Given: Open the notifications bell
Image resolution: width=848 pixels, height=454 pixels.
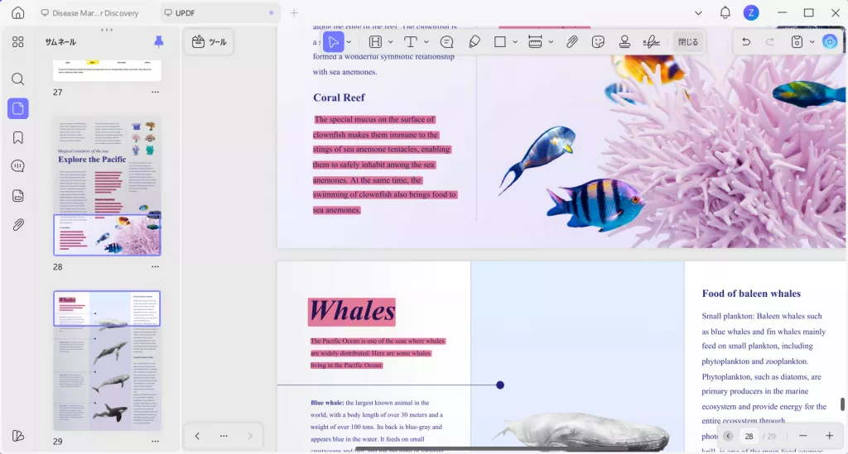Looking at the screenshot, I should point(725,12).
